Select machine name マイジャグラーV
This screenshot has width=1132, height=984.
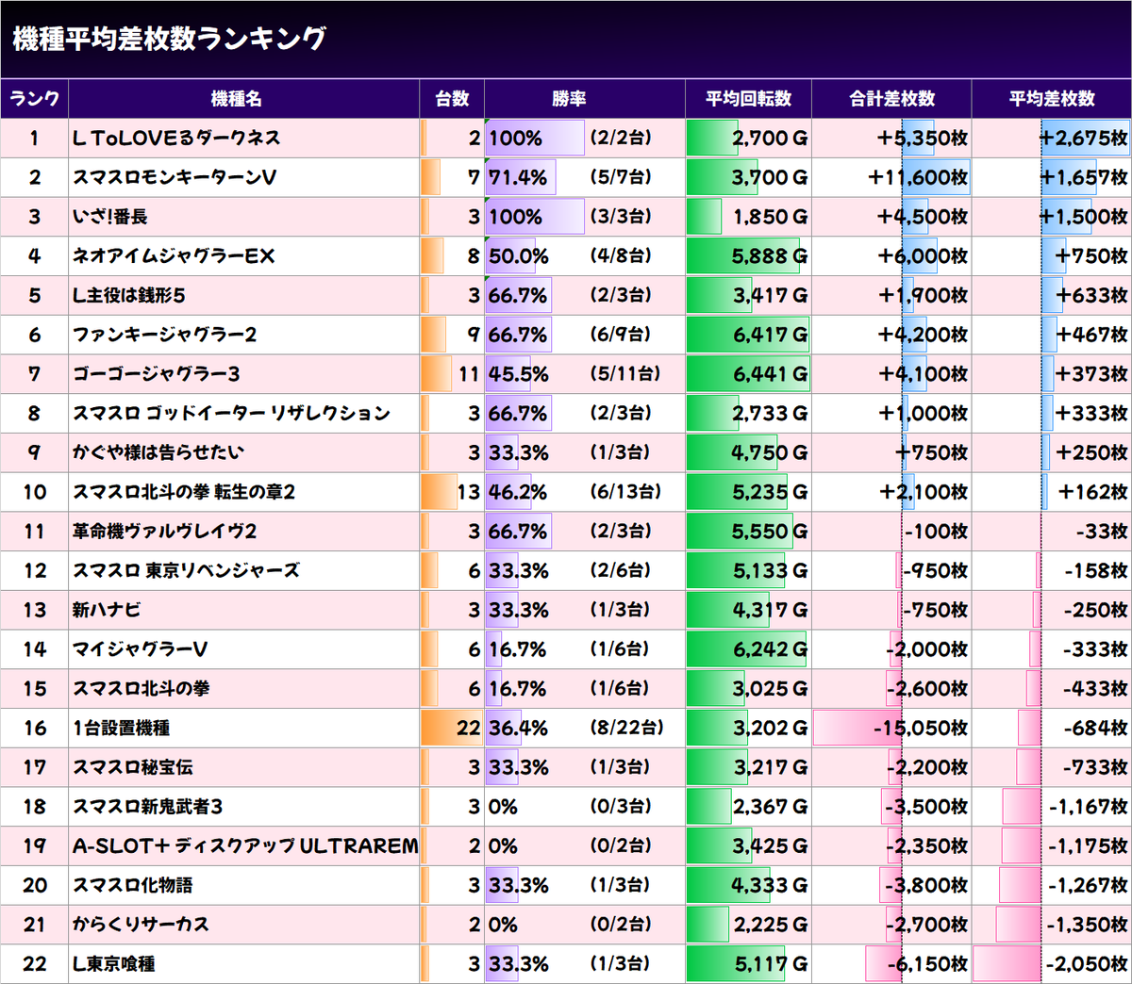(141, 649)
